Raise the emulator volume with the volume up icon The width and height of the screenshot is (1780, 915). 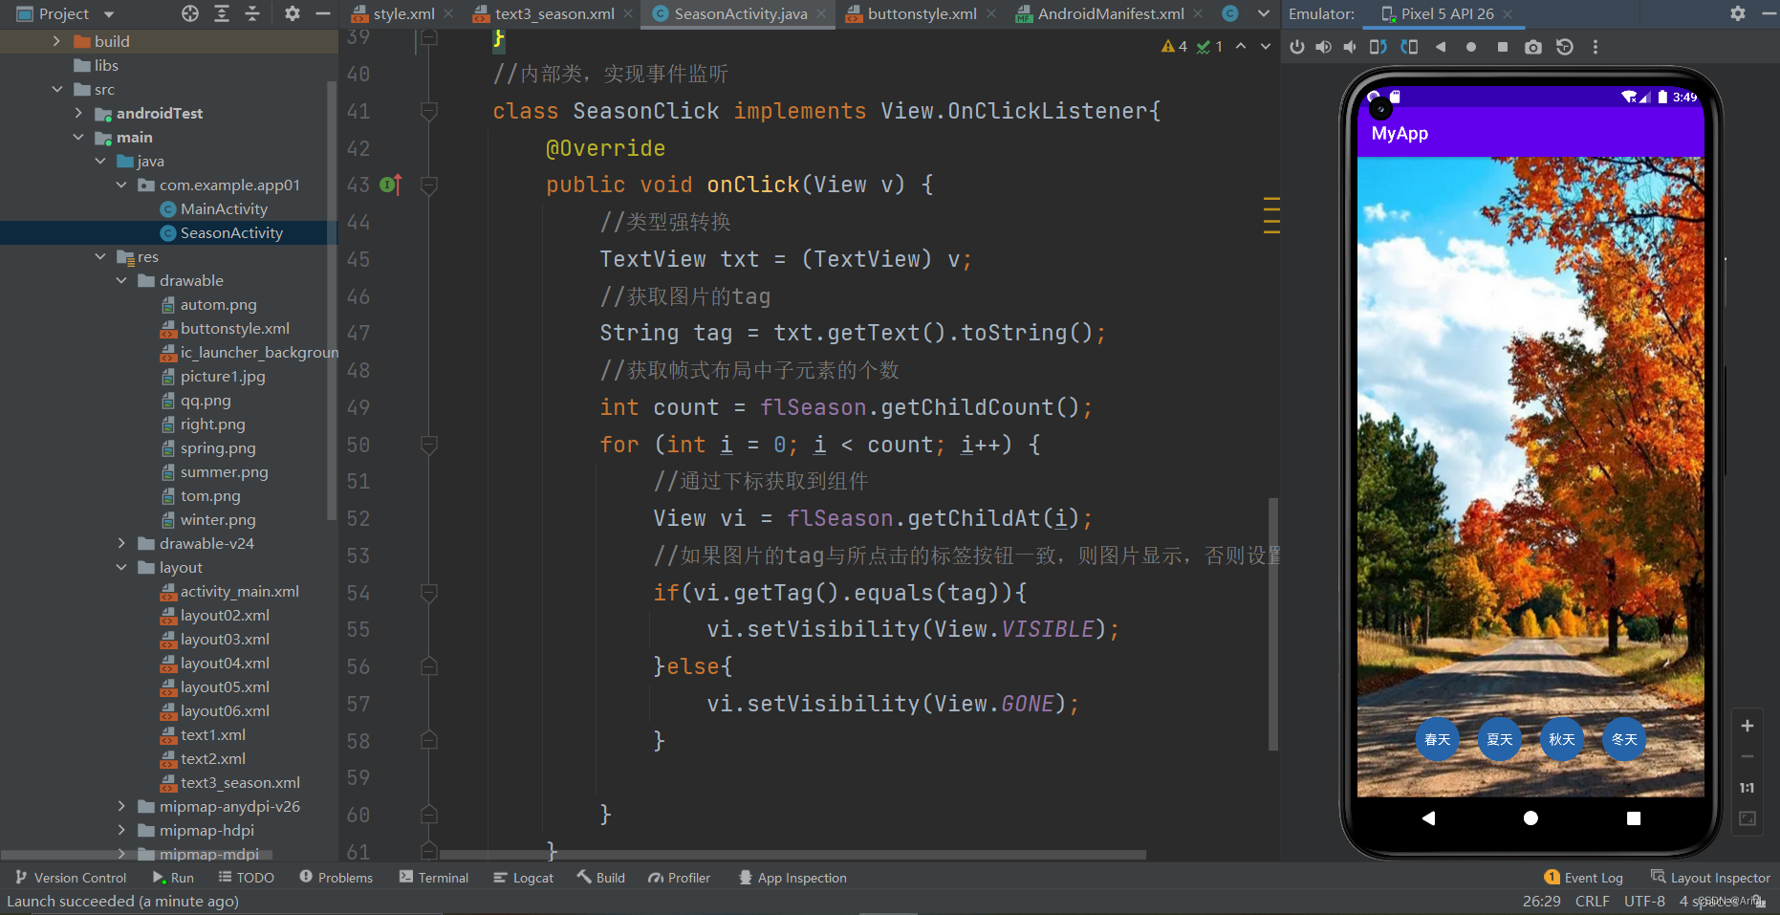click(x=1324, y=47)
